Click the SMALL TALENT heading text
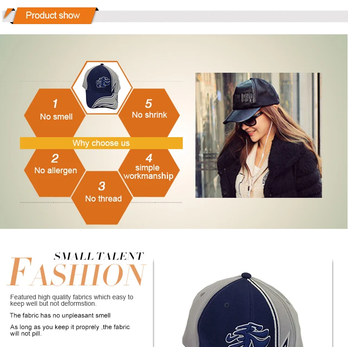Image resolution: width=348 pixels, height=347 pixels. pyautogui.click(x=99, y=256)
